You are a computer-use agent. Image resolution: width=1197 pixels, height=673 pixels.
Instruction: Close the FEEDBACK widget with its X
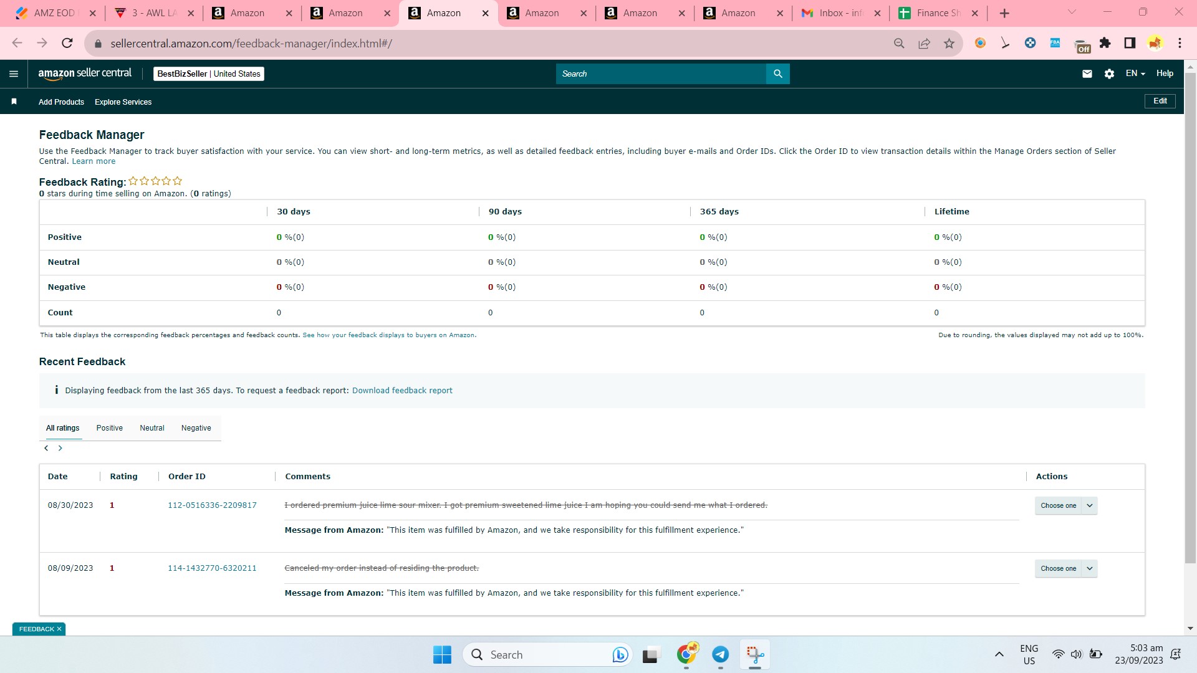click(59, 629)
